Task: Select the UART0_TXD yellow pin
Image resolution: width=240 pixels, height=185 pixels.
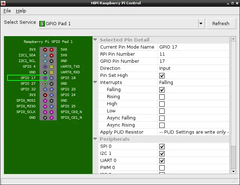Action: point(52,67)
